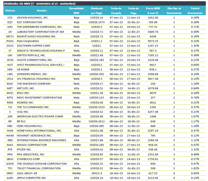208x181 pixels.
Task: Click LPL FINANCIAL HOLDINGS INC. cell
Action: pos(36,79)
